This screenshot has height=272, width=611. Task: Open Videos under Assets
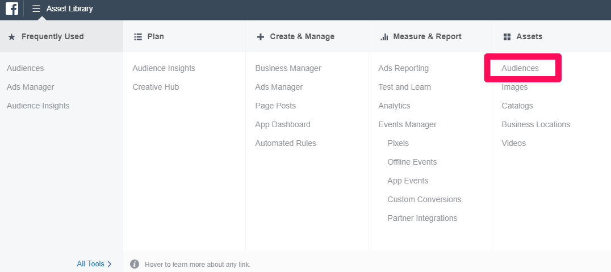point(513,143)
